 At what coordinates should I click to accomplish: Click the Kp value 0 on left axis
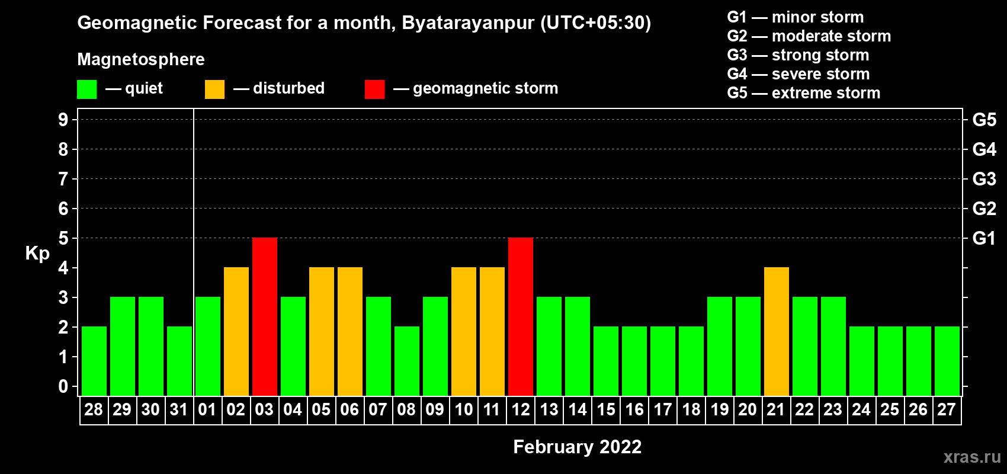tap(63, 386)
